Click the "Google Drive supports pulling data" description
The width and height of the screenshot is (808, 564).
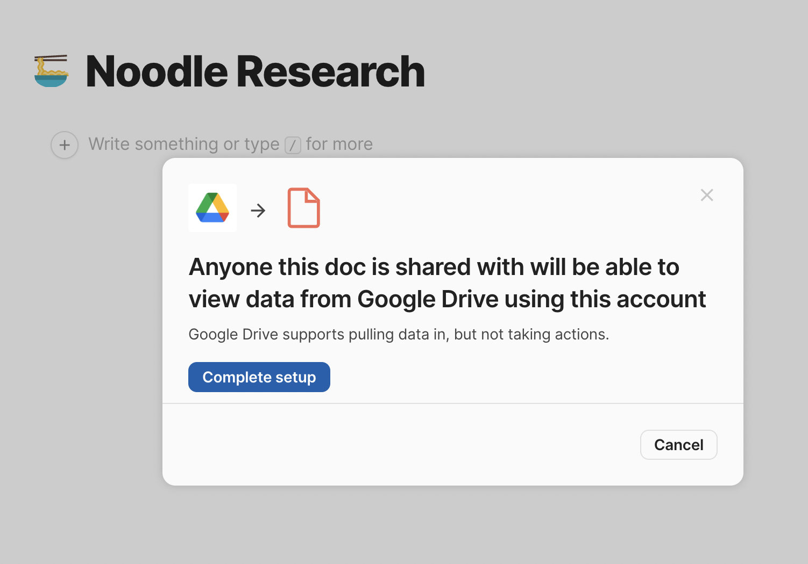[399, 334]
